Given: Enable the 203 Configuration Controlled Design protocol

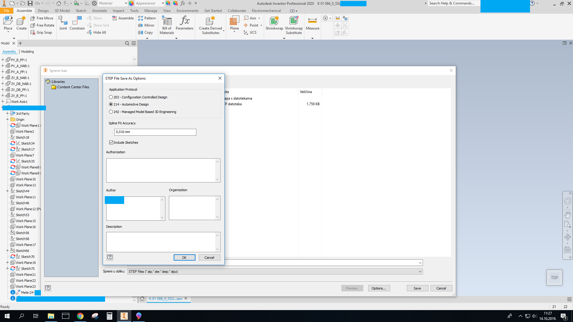Looking at the screenshot, I should tap(110, 97).
